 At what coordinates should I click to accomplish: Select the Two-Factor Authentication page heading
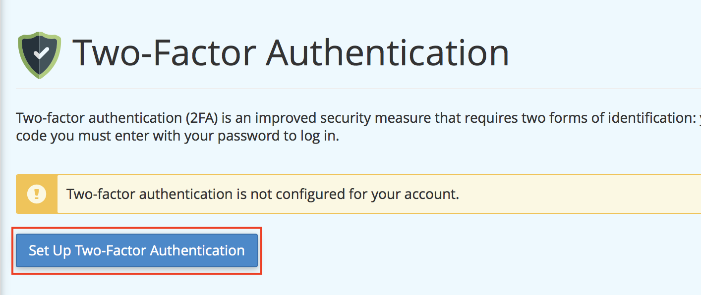(x=291, y=52)
